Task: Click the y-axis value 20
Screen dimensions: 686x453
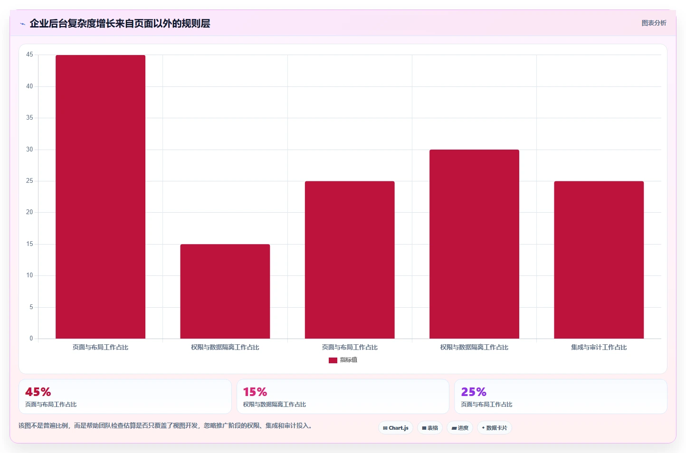Action: coord(29,212)
